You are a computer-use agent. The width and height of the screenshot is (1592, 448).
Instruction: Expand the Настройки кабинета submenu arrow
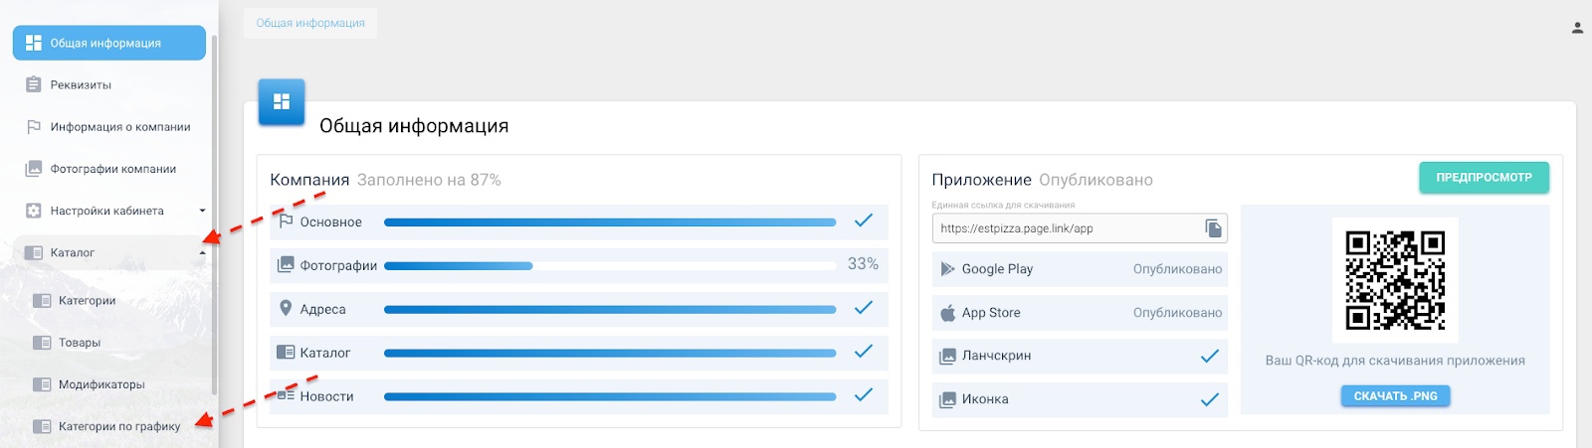pos(202,211)
